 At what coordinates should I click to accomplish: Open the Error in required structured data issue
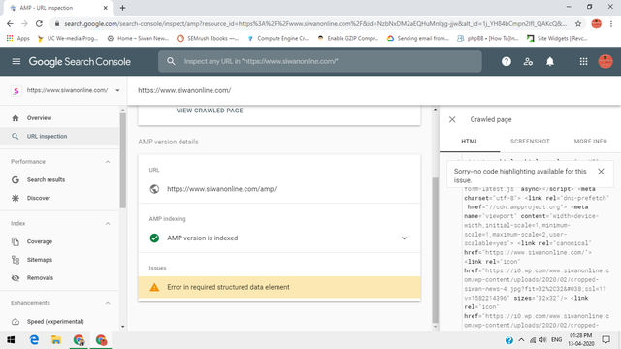click(x=279, y=287)
